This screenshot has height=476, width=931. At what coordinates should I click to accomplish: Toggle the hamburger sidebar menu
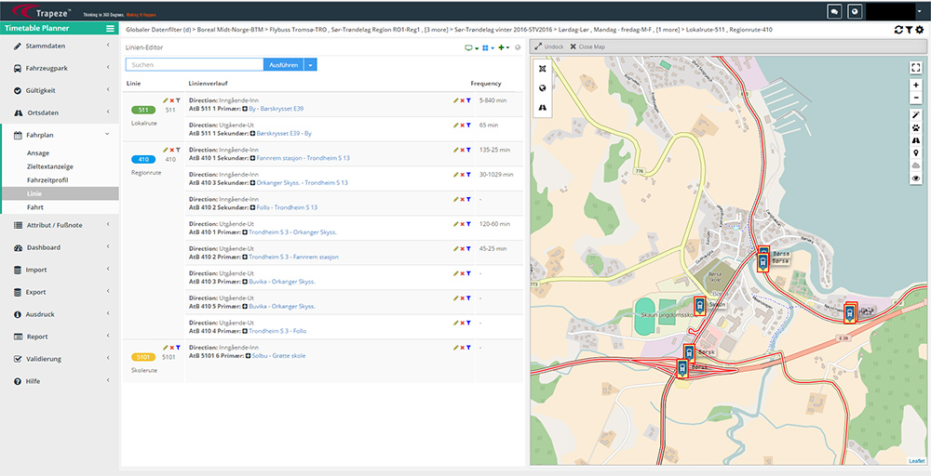[x=110, y=29]
